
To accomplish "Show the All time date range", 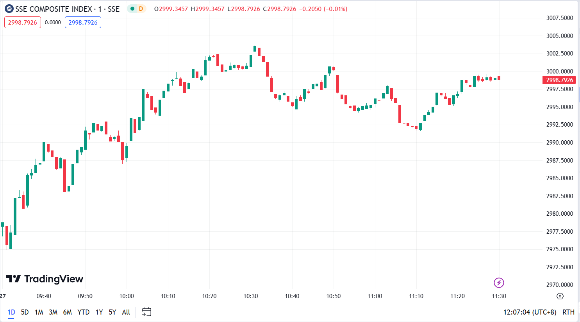I will (x=126, y=312).
